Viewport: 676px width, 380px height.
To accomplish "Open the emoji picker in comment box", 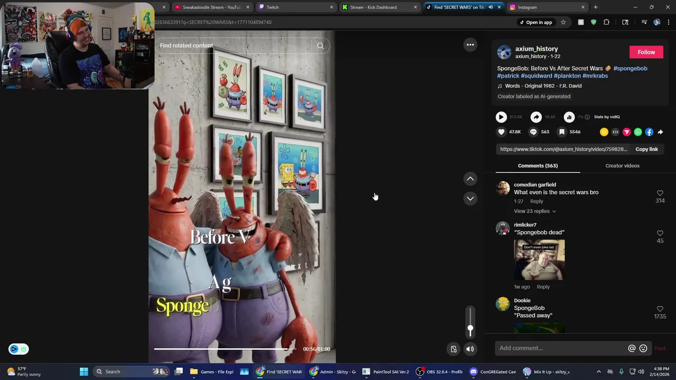I will click(x=643, y=348).
